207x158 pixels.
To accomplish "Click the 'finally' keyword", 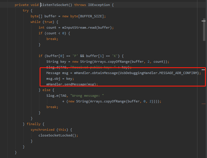I will coord(33,124).
